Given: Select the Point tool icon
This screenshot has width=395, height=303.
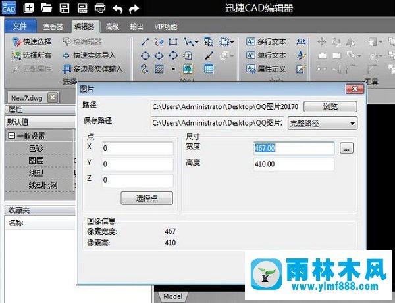Looking at the screenshot, I should pos(173,69).
